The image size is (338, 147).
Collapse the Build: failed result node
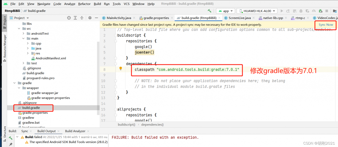pos(17,137)
